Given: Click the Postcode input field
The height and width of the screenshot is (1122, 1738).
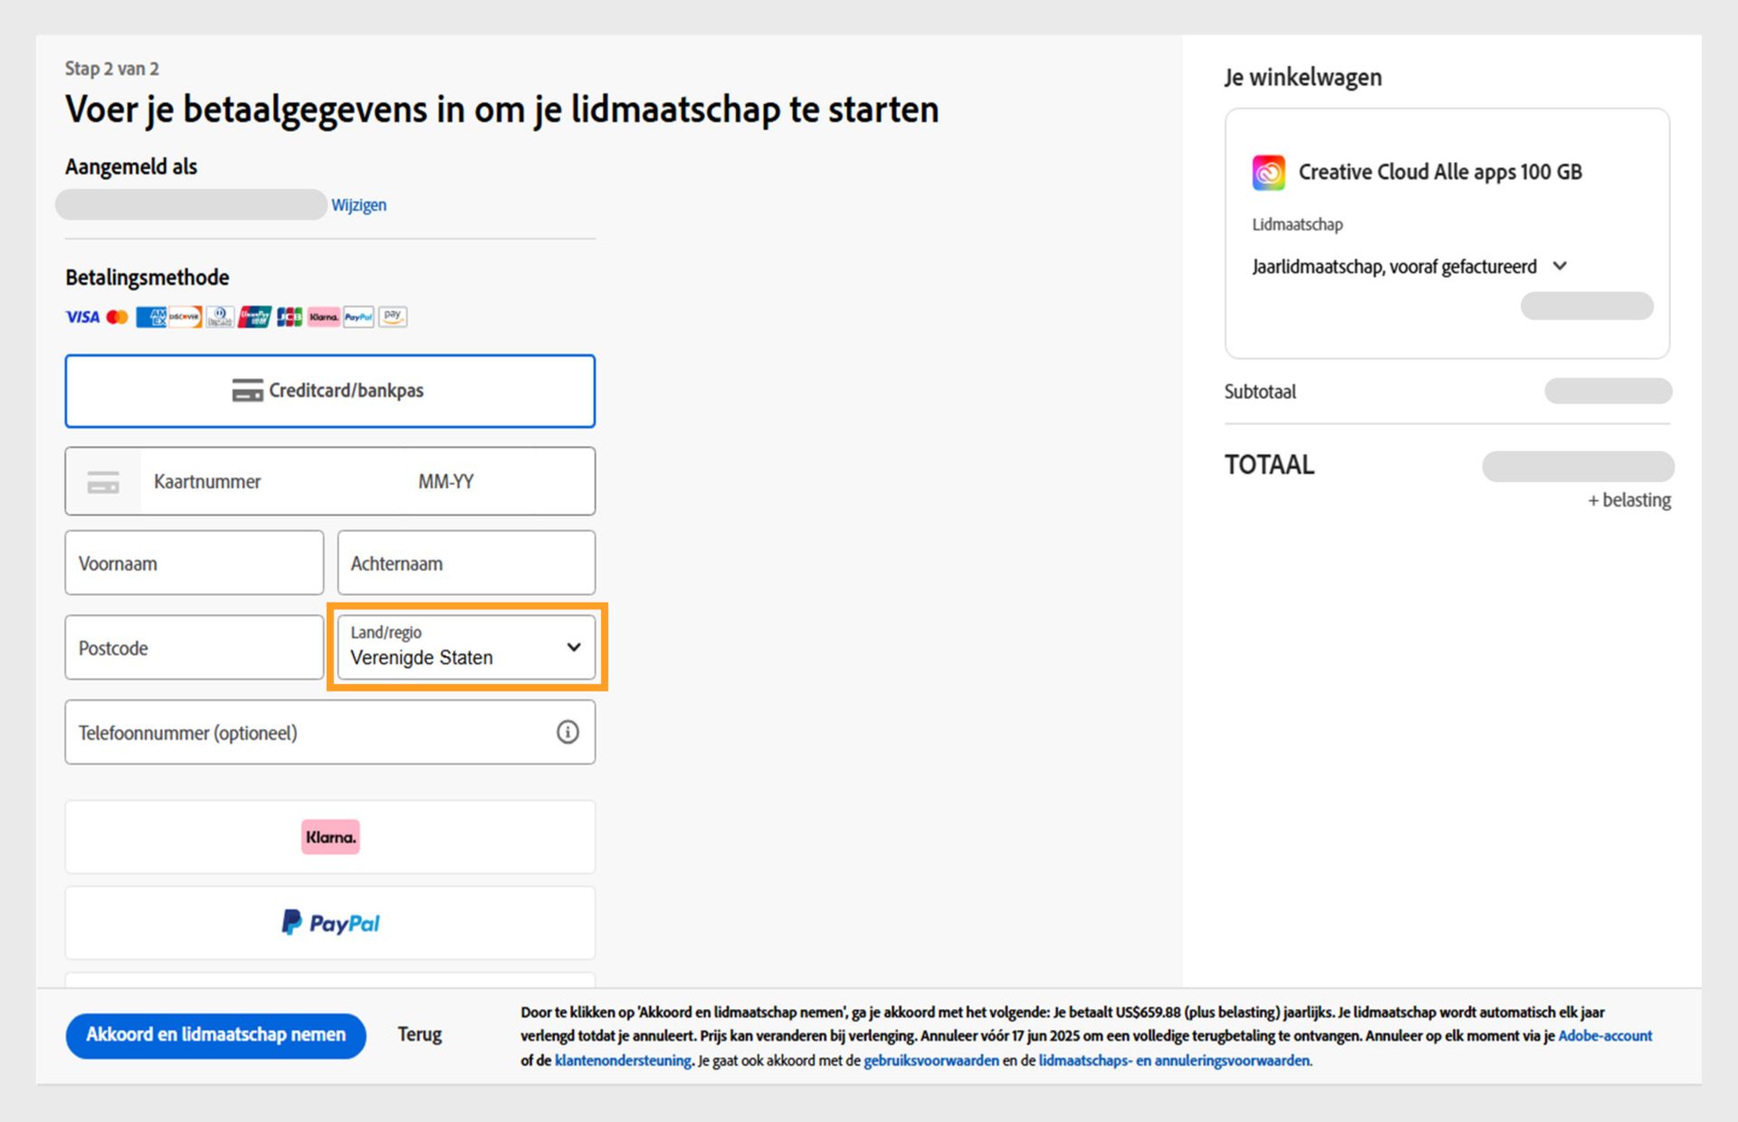Looking at the screenshot, I should click(194, 648).
